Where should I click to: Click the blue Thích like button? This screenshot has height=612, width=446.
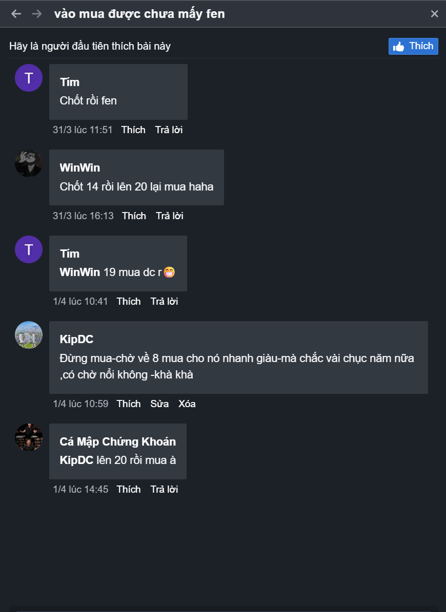[x=413, y=46]
